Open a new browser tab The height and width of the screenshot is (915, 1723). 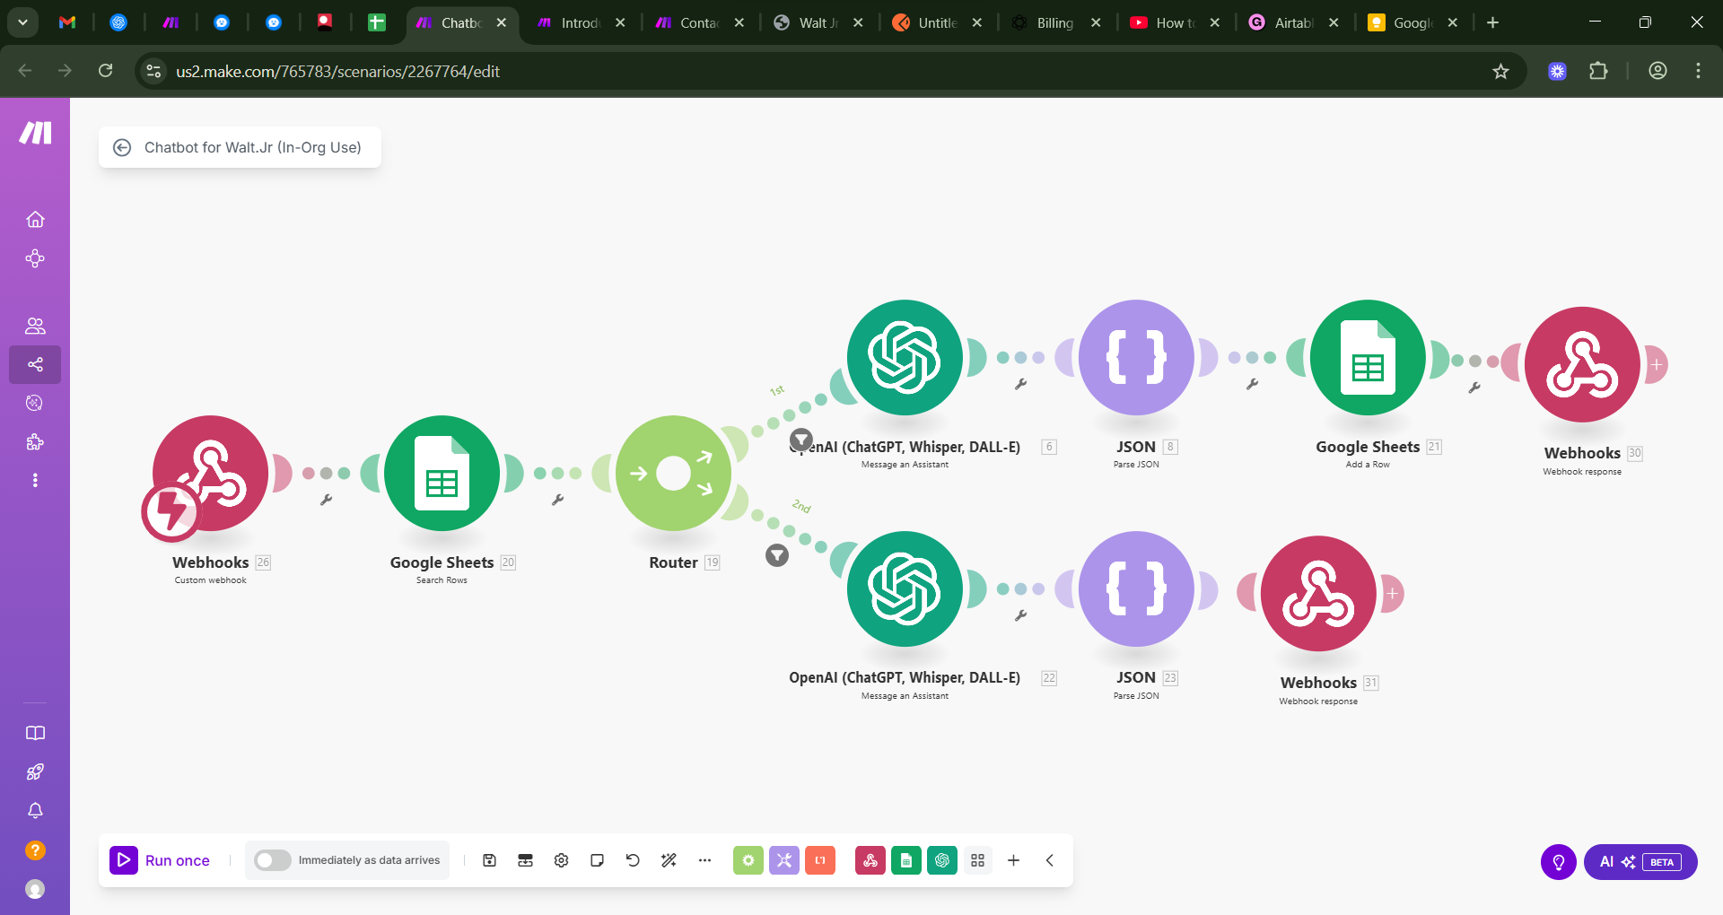point(1492,22)
